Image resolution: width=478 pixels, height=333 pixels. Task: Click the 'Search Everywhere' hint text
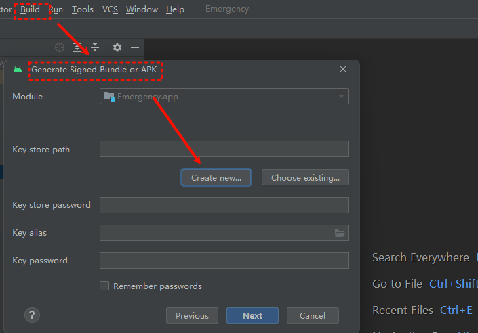420,257
